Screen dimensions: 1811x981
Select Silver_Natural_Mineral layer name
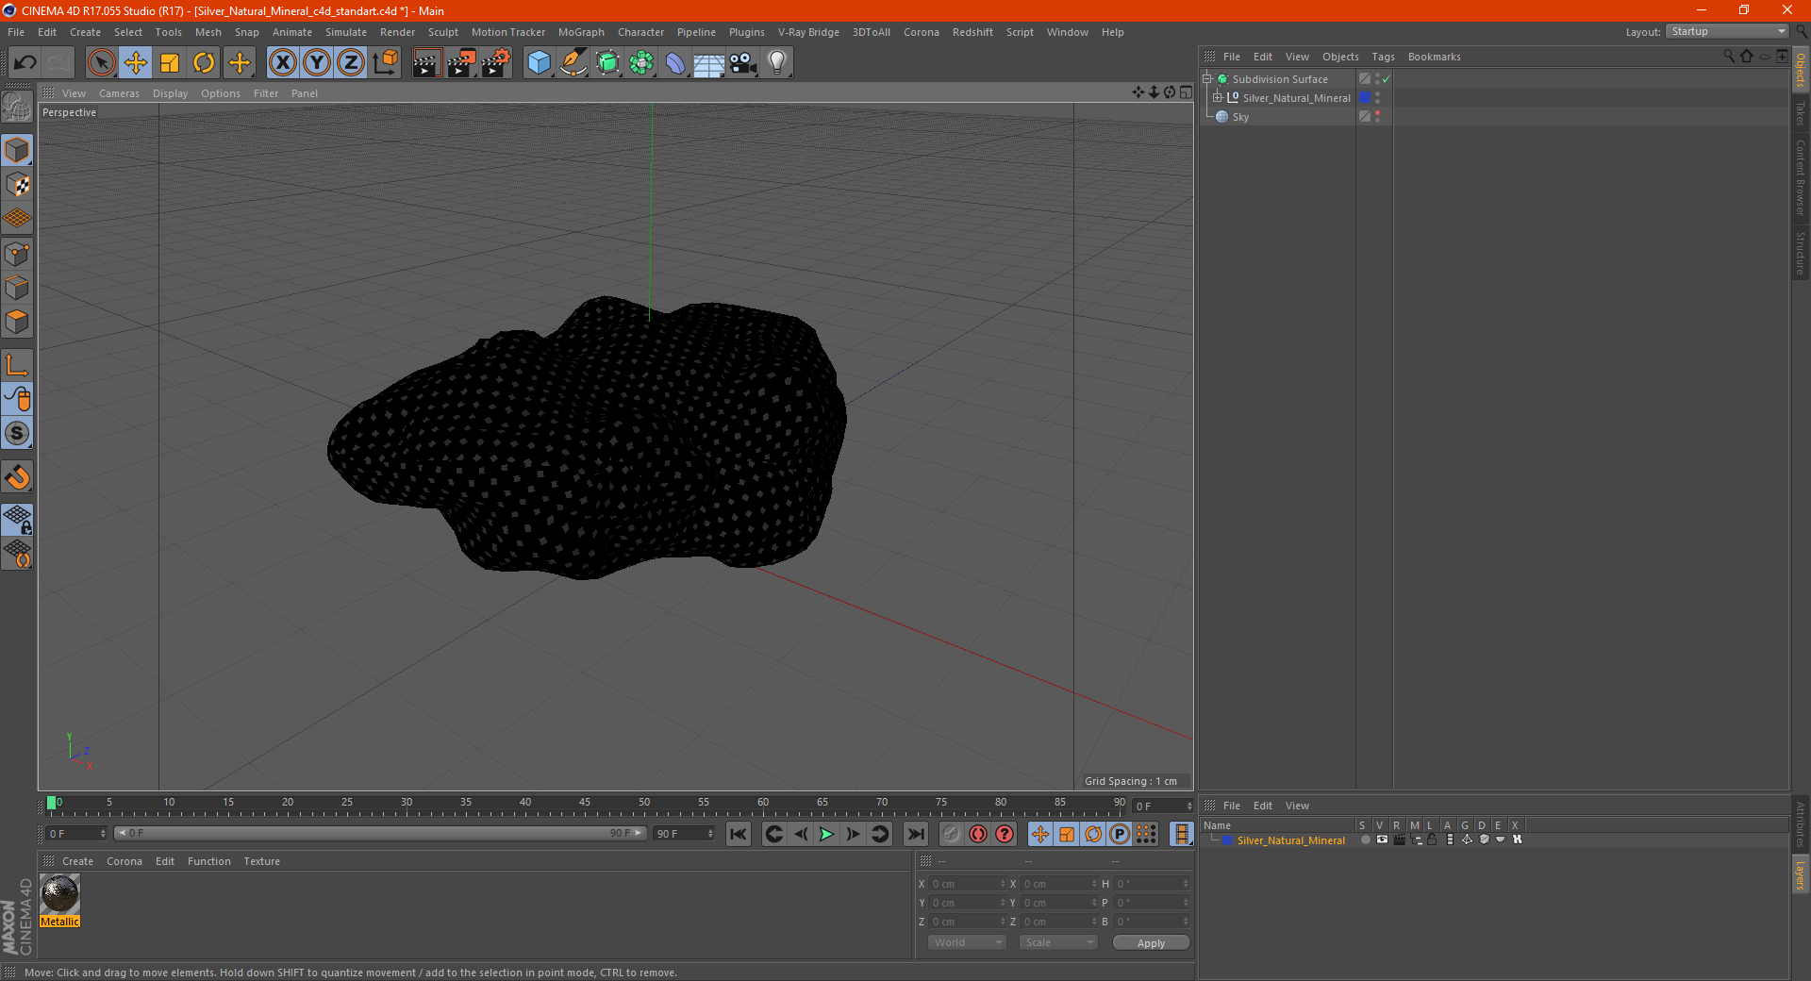coord(1291,840)
